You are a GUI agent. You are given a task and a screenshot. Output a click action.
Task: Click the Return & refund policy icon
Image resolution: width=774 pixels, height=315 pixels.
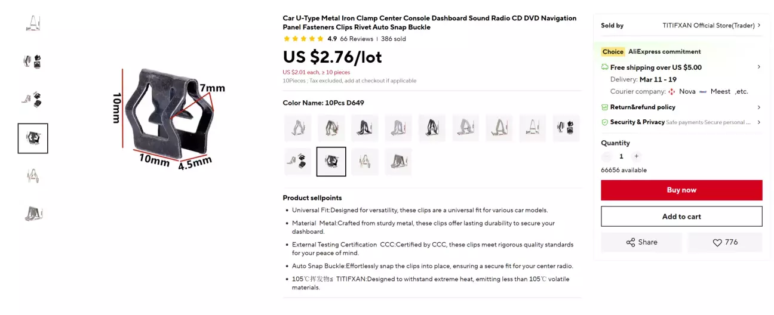click(x=605, y=107)
